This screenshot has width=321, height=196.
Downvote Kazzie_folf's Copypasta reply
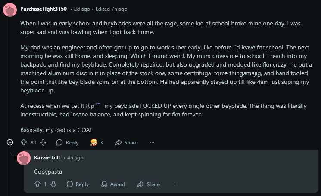click(x=53, y=184)
